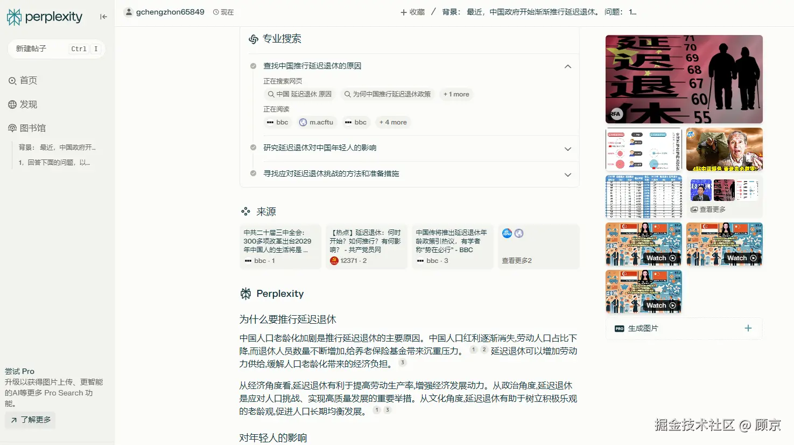
Task: Click the 收藏 bookmark button
Action: [412, 11]
